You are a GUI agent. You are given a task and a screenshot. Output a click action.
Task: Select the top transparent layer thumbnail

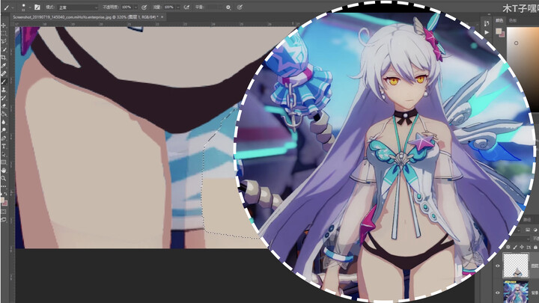click(x=516, y=265)
